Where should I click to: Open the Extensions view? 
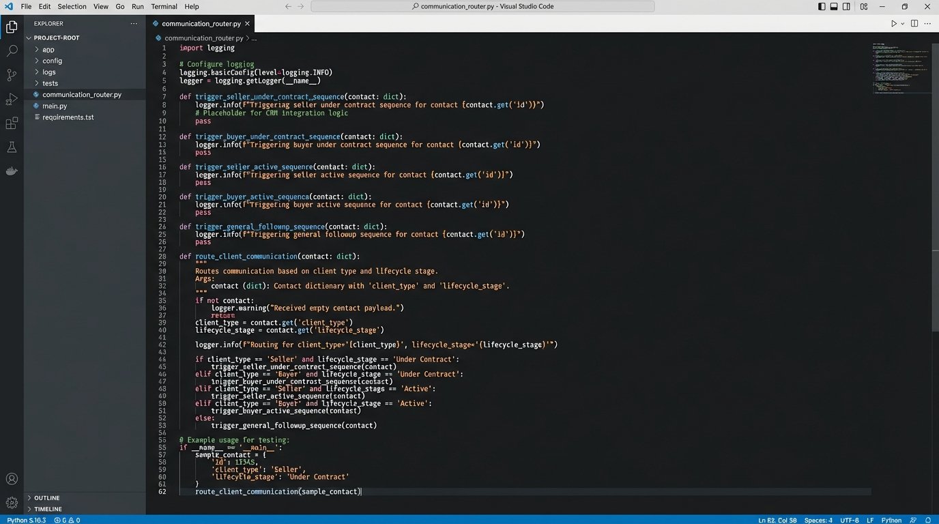point(12,123)
